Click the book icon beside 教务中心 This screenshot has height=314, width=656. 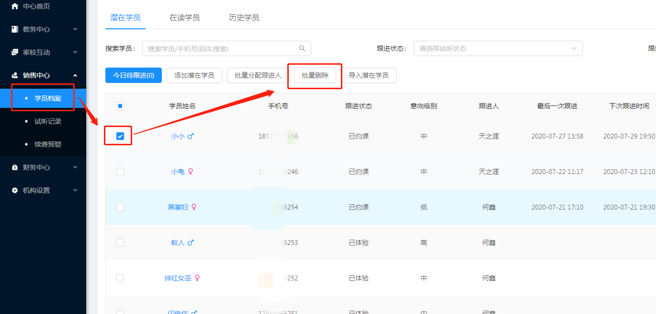15,29
